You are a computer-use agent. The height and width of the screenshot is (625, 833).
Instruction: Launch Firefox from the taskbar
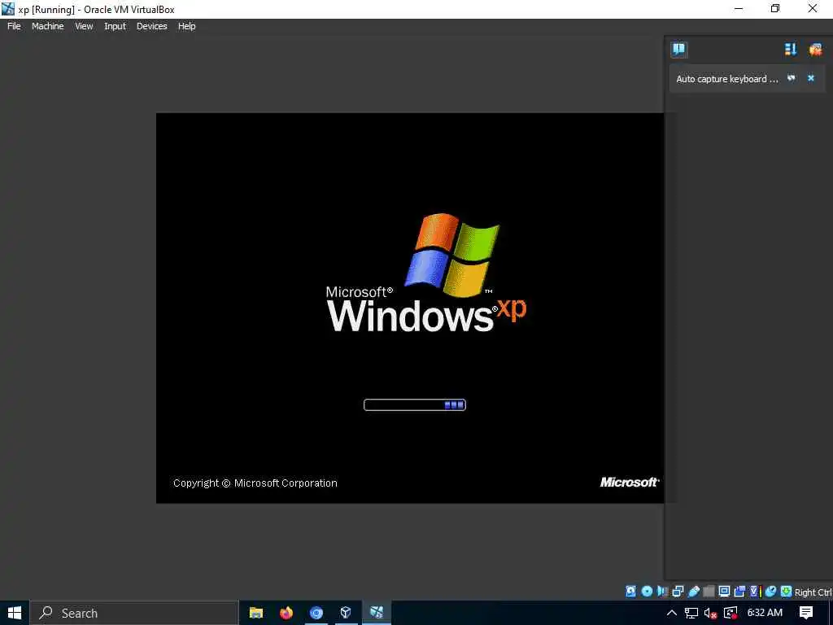[286, 613]
